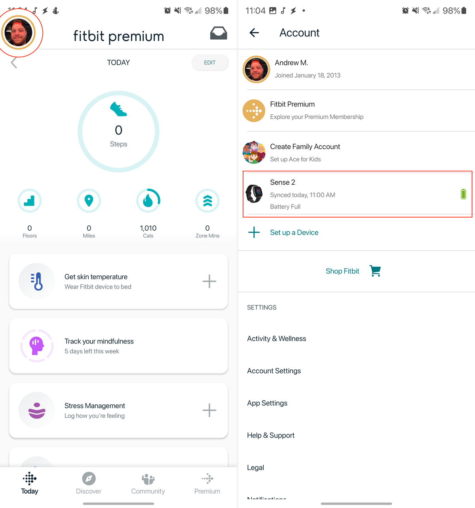The width and height of the screenshot is (475, 508).
Task: Open the Miles location icon
Action: coord(89,201)
